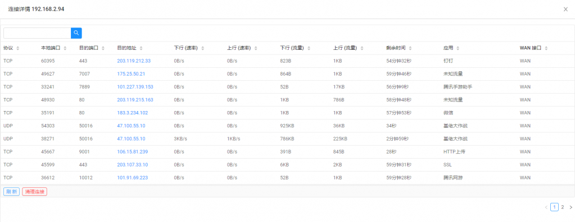575x222 pixels.
Task: Click destination port 9001 cell
Action: tap(84, 152)
